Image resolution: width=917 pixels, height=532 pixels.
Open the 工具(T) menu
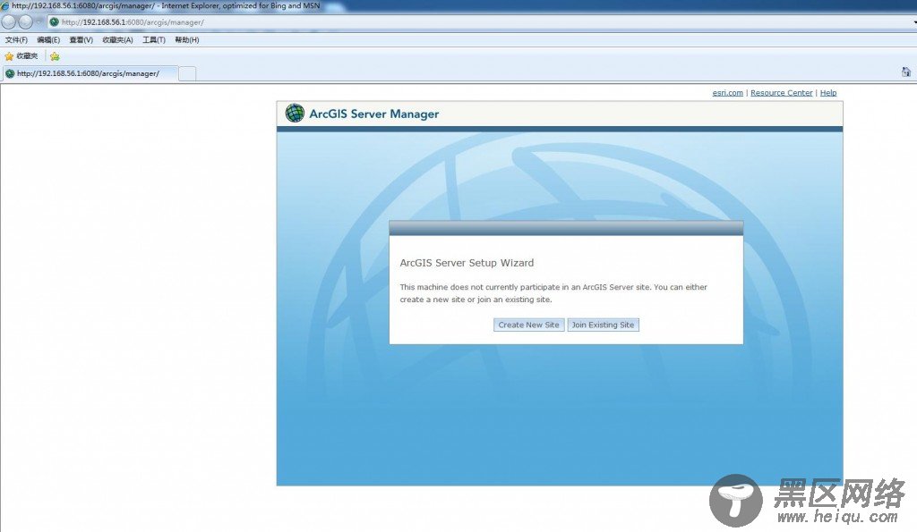point(154,39)
